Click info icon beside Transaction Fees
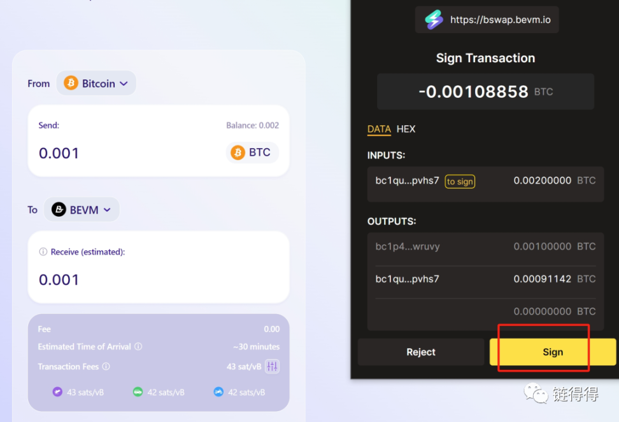This screenshot has height=422, width=619. point(106,367)
